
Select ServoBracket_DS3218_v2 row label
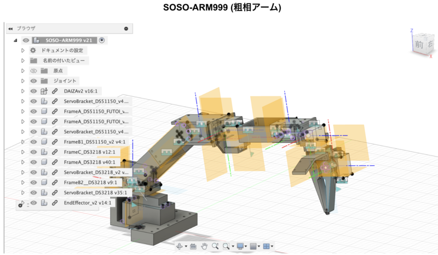click(96, 172)
